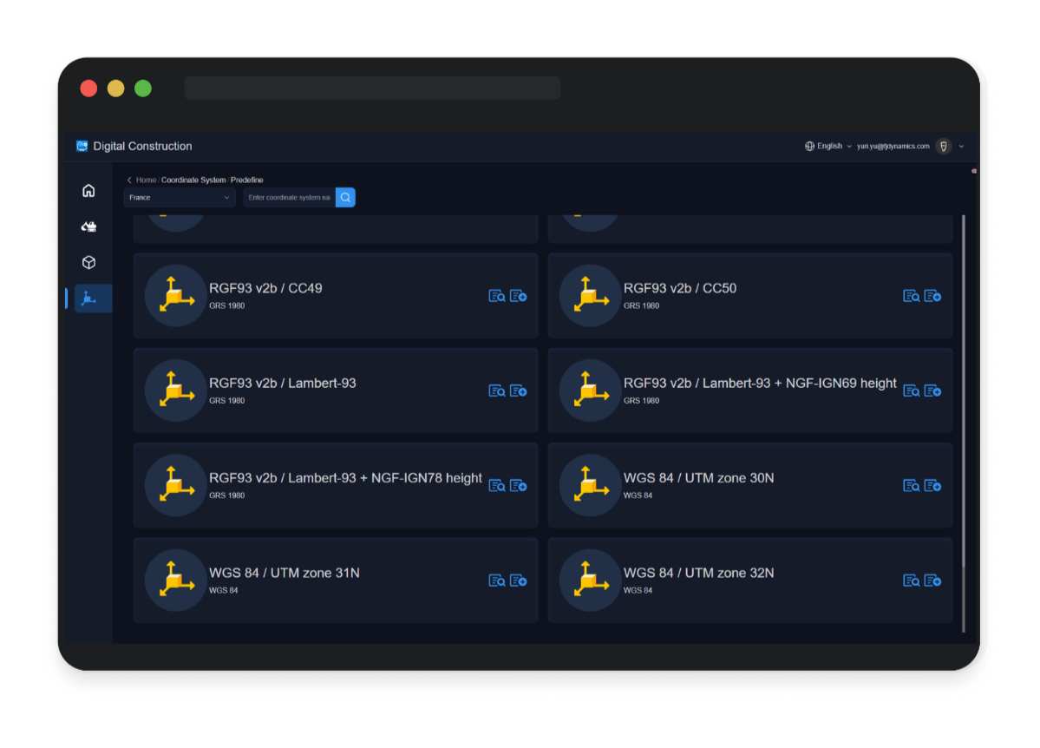Expand the France country dropdown
The height and width of the screenshot is (748, 1040).
[180, 198]
